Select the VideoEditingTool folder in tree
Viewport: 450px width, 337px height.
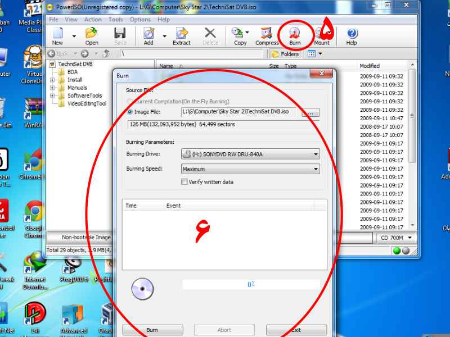coord(87,104)
